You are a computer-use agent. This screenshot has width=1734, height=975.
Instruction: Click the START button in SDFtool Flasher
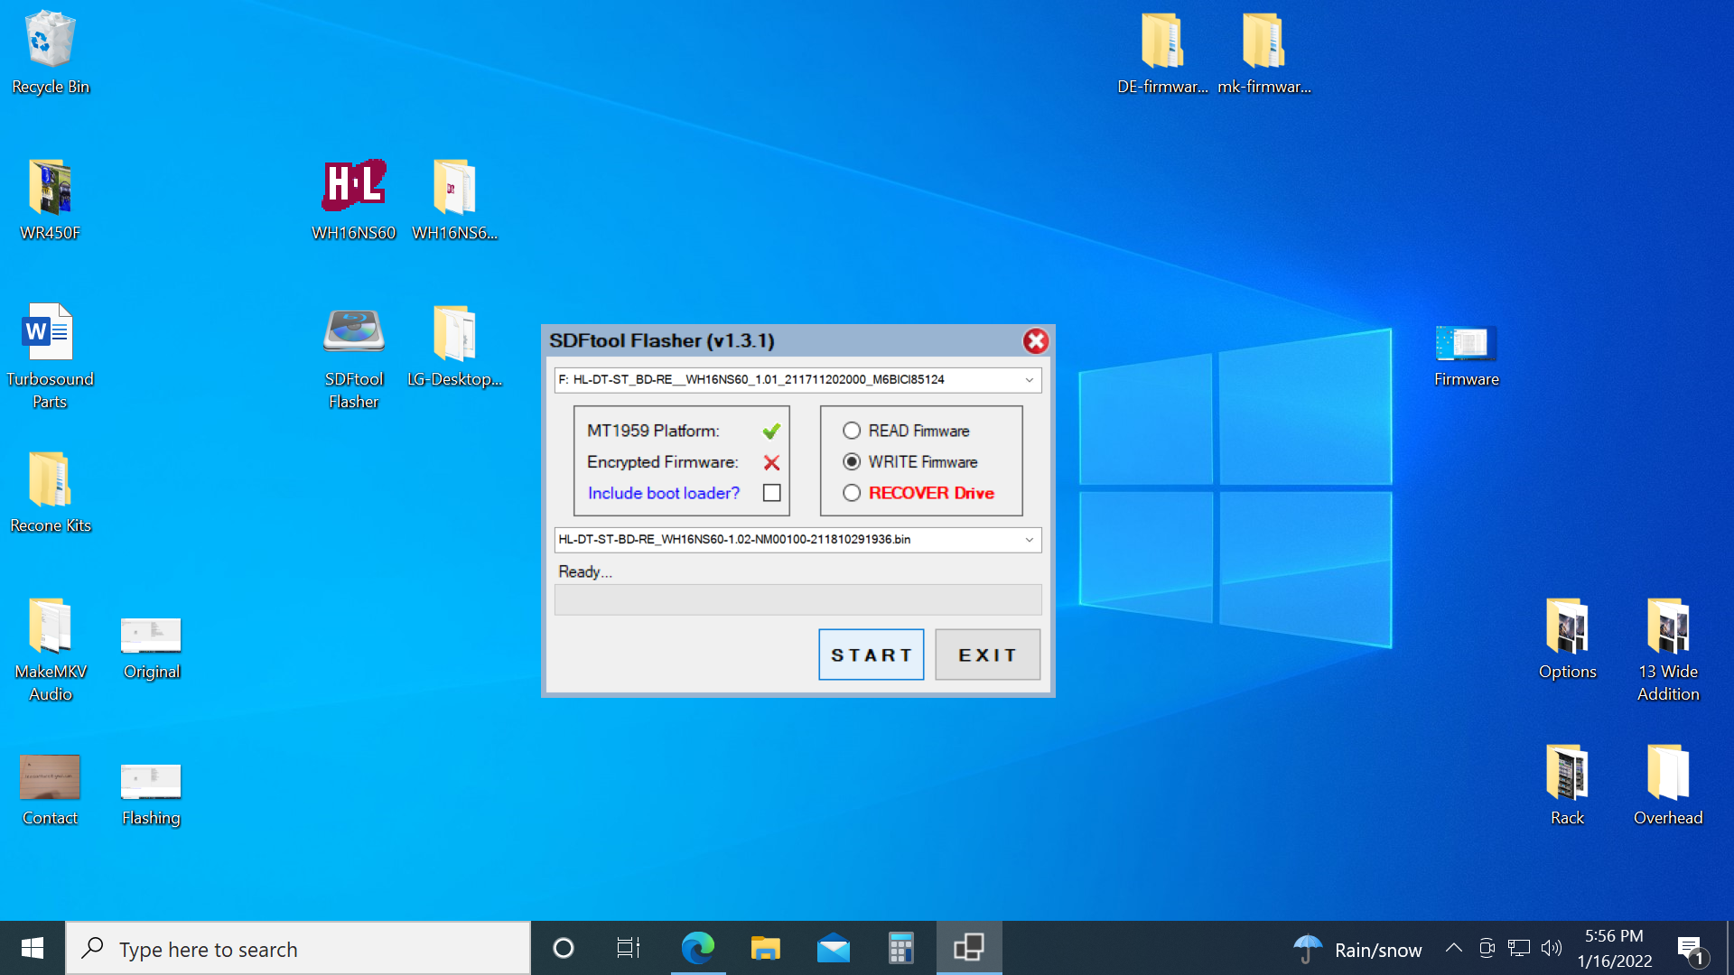pos(871,655)
